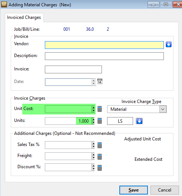The image size is (182, 196).
Task: Open calculator for Sales Tax %
Action: pos(100,145)
